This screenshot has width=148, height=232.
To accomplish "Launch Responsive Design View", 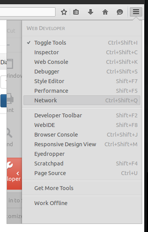I will [82, 144].
